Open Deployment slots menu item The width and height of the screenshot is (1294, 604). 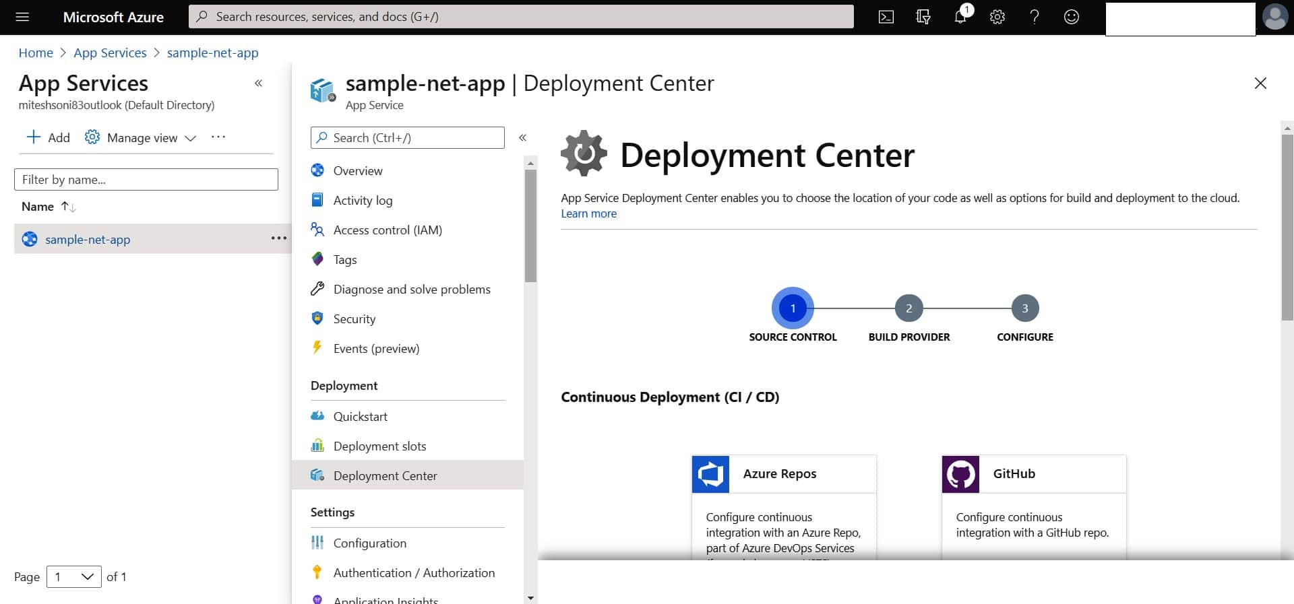click(379, 446)
